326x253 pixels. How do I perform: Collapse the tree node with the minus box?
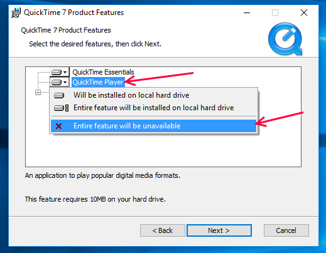pos(38,92)
